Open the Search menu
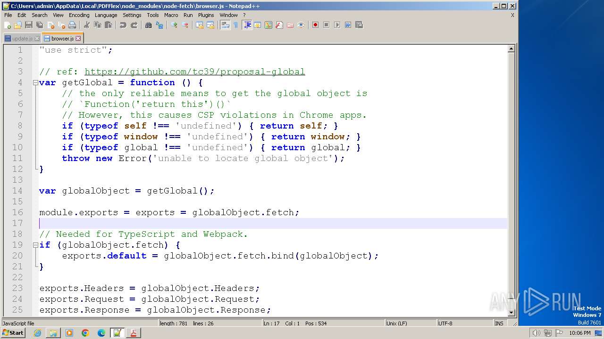Screen dimensions: 604x339 40,15
